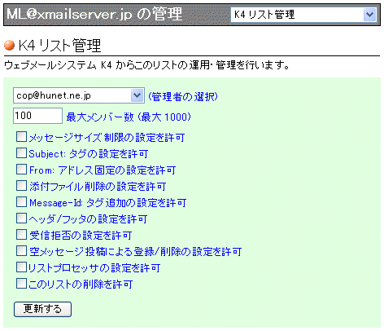Check 空メッセージ投稿による登録/削除の設定を許可
Screen dimensions: 384x331
(21, 251)
